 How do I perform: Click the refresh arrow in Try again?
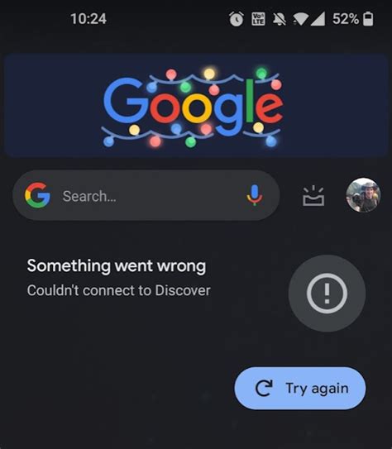[x=264, y=389]
